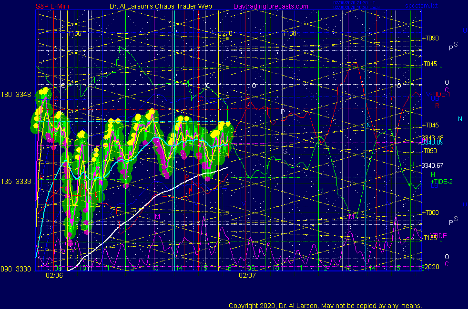
Task: Click the 090 3330 price level label
Action: click(16, 269)
